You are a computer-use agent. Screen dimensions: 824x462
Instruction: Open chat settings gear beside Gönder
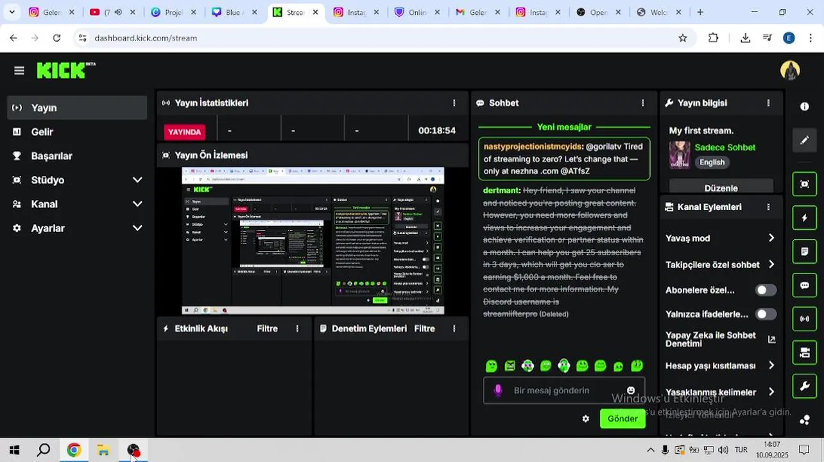coord(585,418)
